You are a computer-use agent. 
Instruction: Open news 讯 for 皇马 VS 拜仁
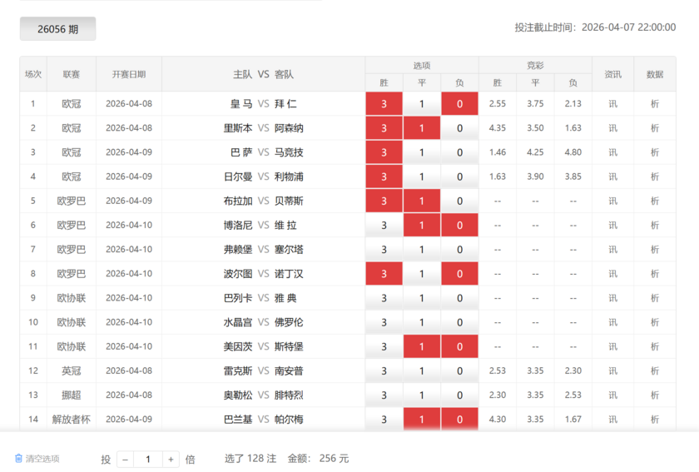click(x=613, y=104)
